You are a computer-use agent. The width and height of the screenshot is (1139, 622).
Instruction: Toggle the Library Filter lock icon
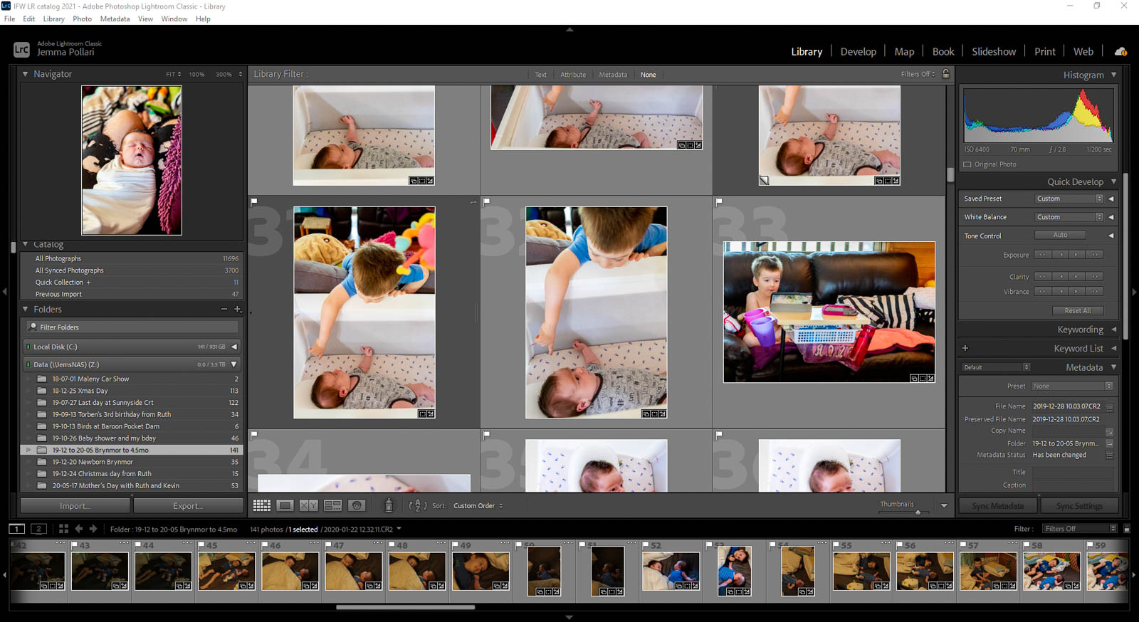pos(945,74)
